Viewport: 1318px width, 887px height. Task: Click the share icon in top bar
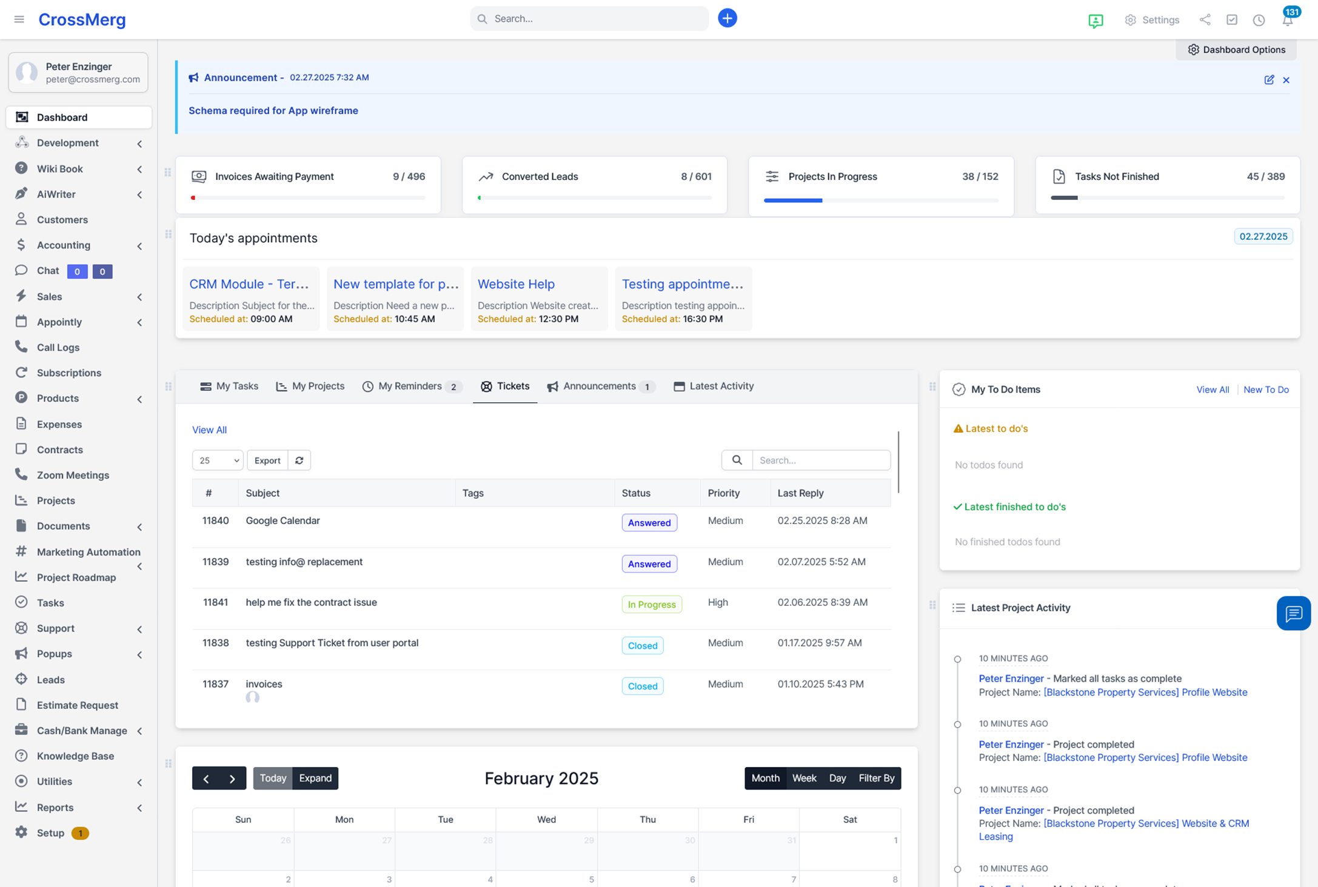click(x=1205, y=20)
